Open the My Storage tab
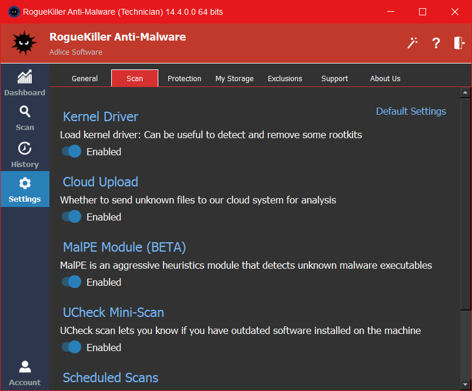 [x=234, y=79]
